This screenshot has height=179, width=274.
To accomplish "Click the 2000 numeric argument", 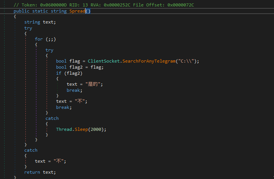I will [96, 129].
